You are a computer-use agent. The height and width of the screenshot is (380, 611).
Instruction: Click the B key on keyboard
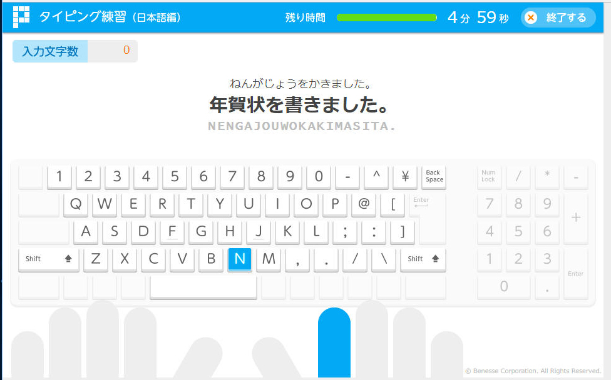pos(211,259)
